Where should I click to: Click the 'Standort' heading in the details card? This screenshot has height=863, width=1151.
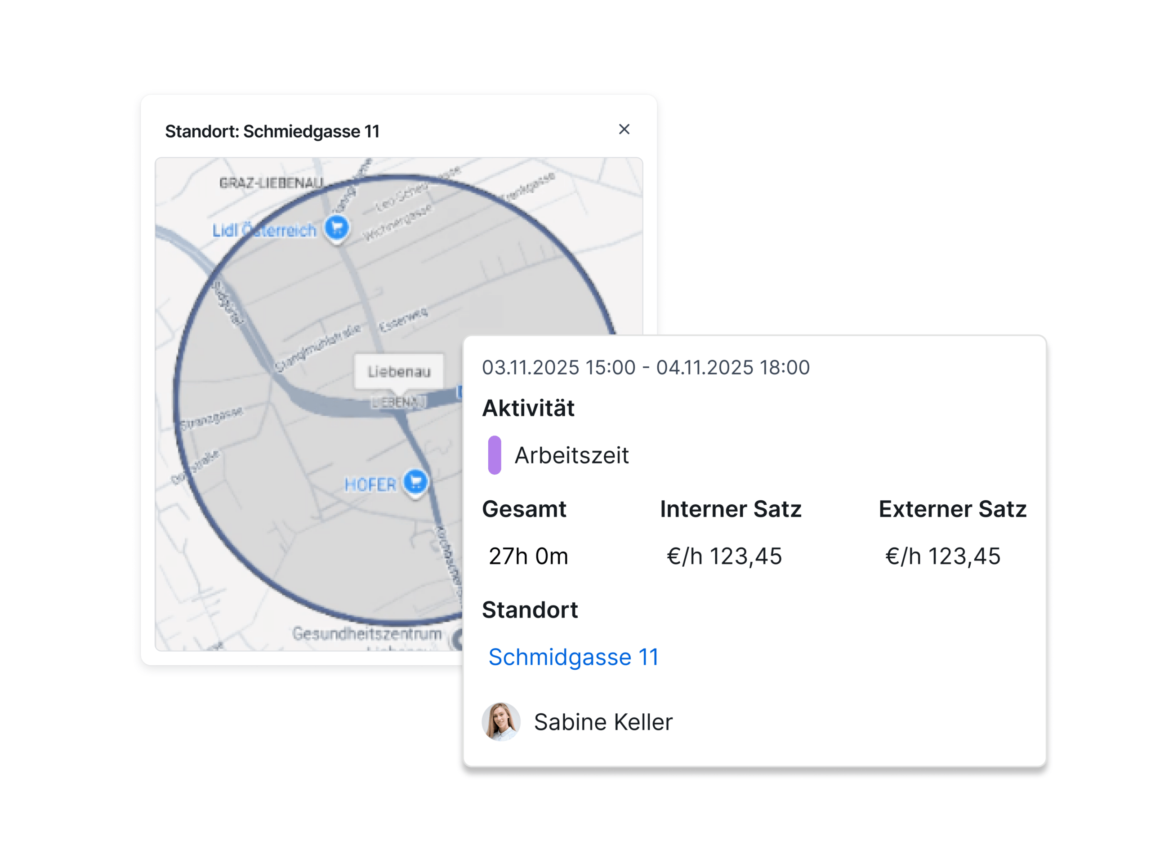530,609
